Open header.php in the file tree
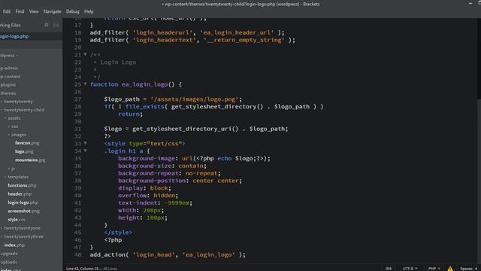The width and height of the screenshot is (481, 271). pyautogui.click(x=20, y=194)
